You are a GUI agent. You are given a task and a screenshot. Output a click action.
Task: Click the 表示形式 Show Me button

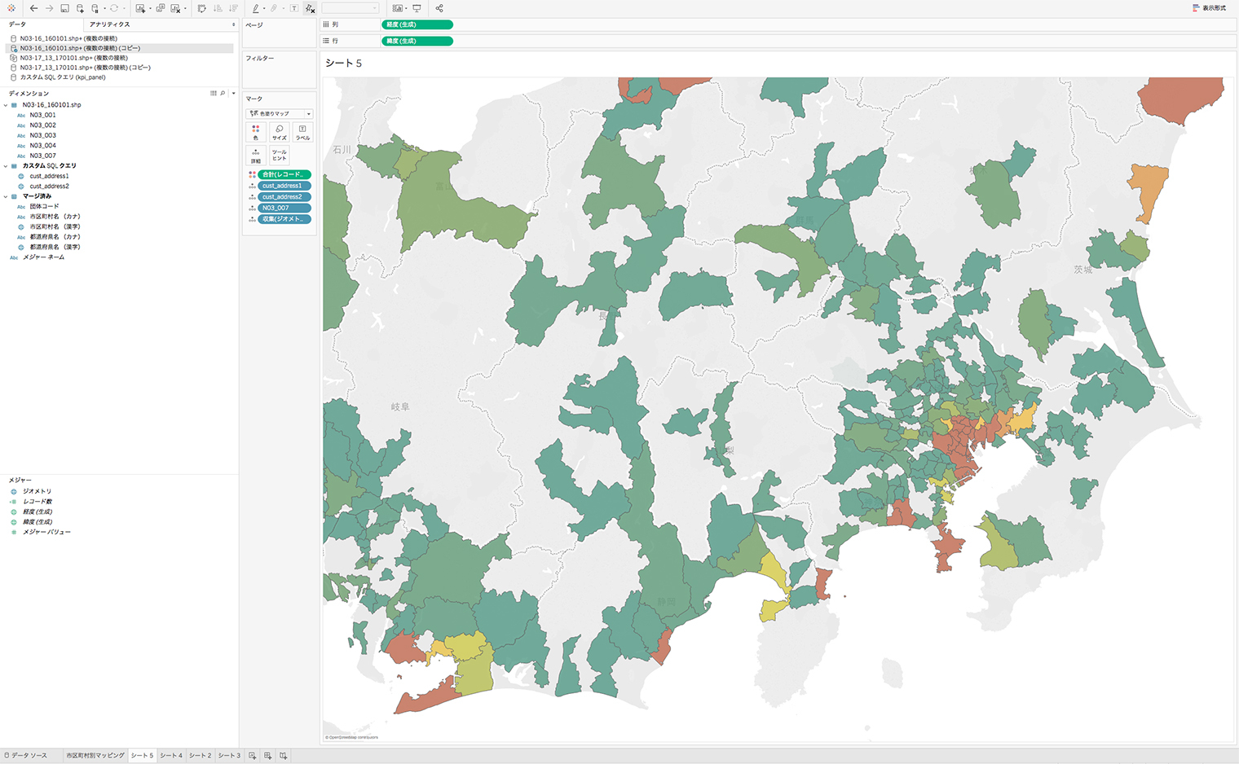pos(1209,8)
